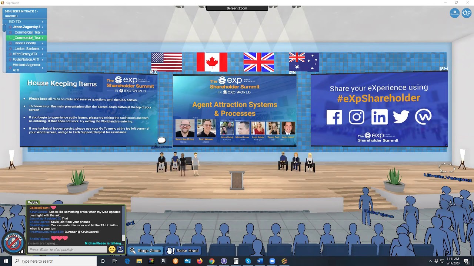Click the zoom icon above the center screen
Image resolution: width=474 pixels, height=266 pixels.
coord(291,72)
